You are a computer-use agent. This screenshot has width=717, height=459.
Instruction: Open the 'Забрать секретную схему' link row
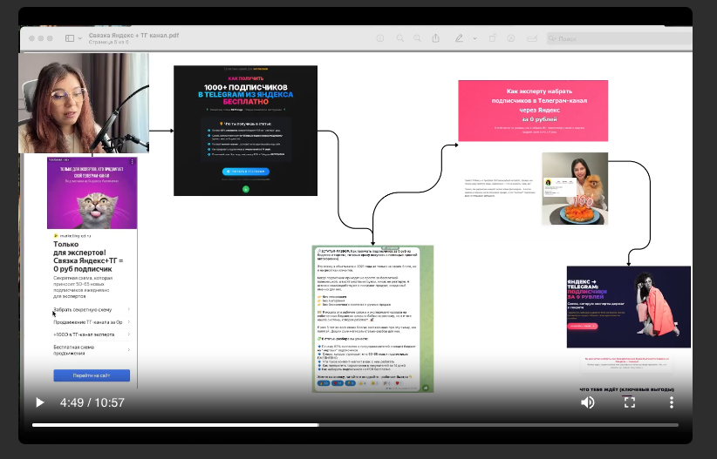92,310
